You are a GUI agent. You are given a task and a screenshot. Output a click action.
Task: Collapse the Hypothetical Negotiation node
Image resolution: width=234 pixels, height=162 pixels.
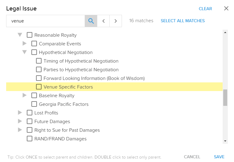click(x=24, y=52)
